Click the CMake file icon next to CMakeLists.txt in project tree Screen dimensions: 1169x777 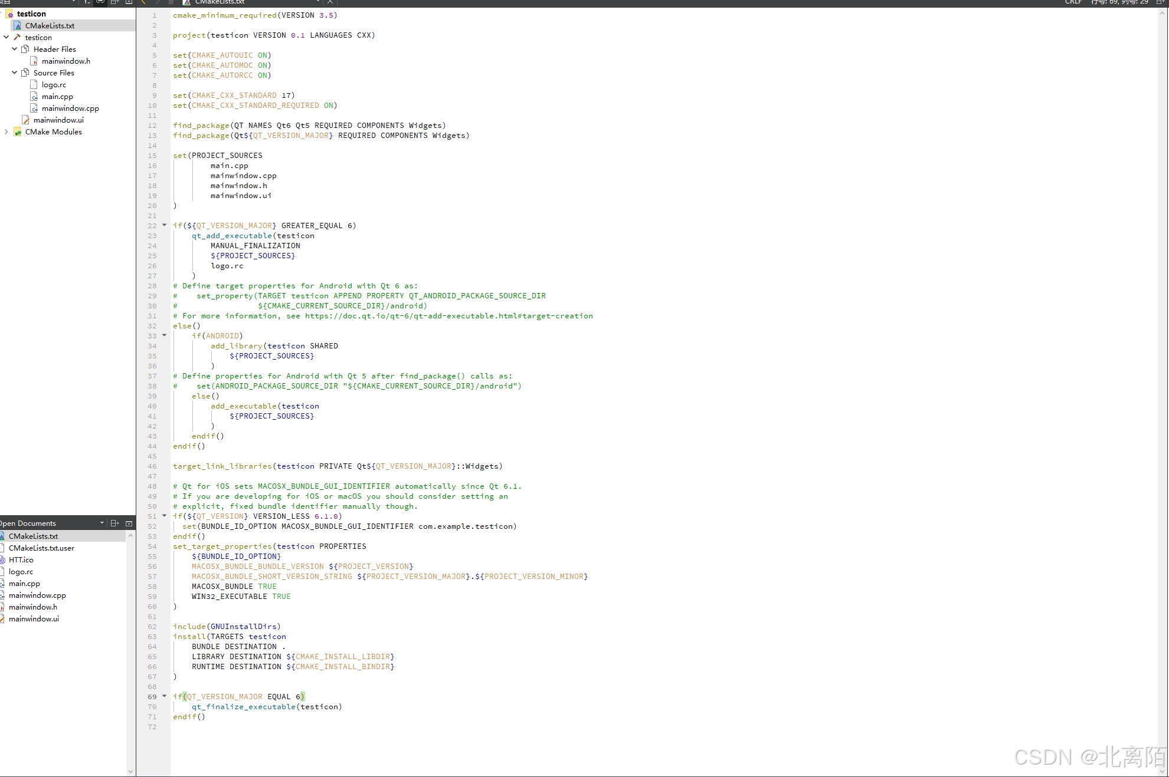coord(18,25)
